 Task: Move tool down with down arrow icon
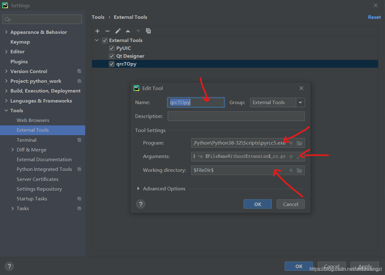point(138,31)
